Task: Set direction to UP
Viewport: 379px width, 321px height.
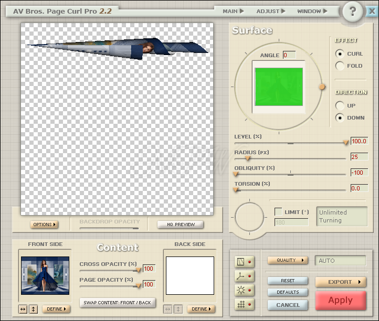Action: (x=340, y=105)
